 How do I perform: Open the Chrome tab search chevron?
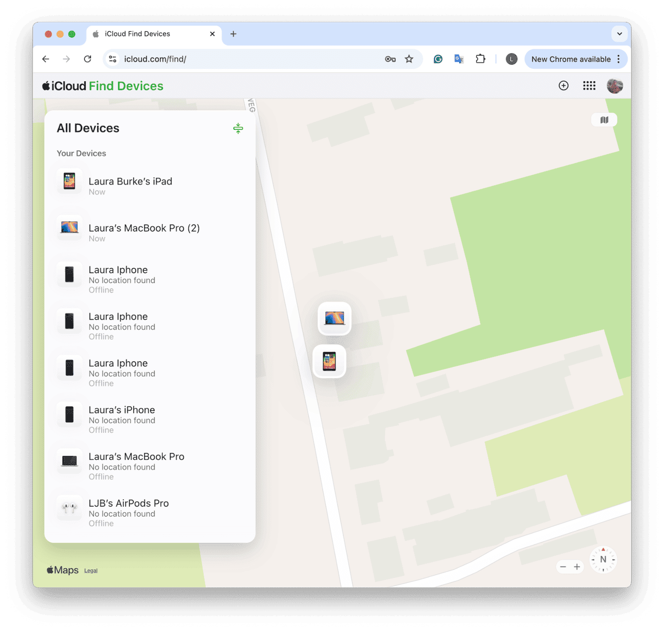(x=619, y=34)
